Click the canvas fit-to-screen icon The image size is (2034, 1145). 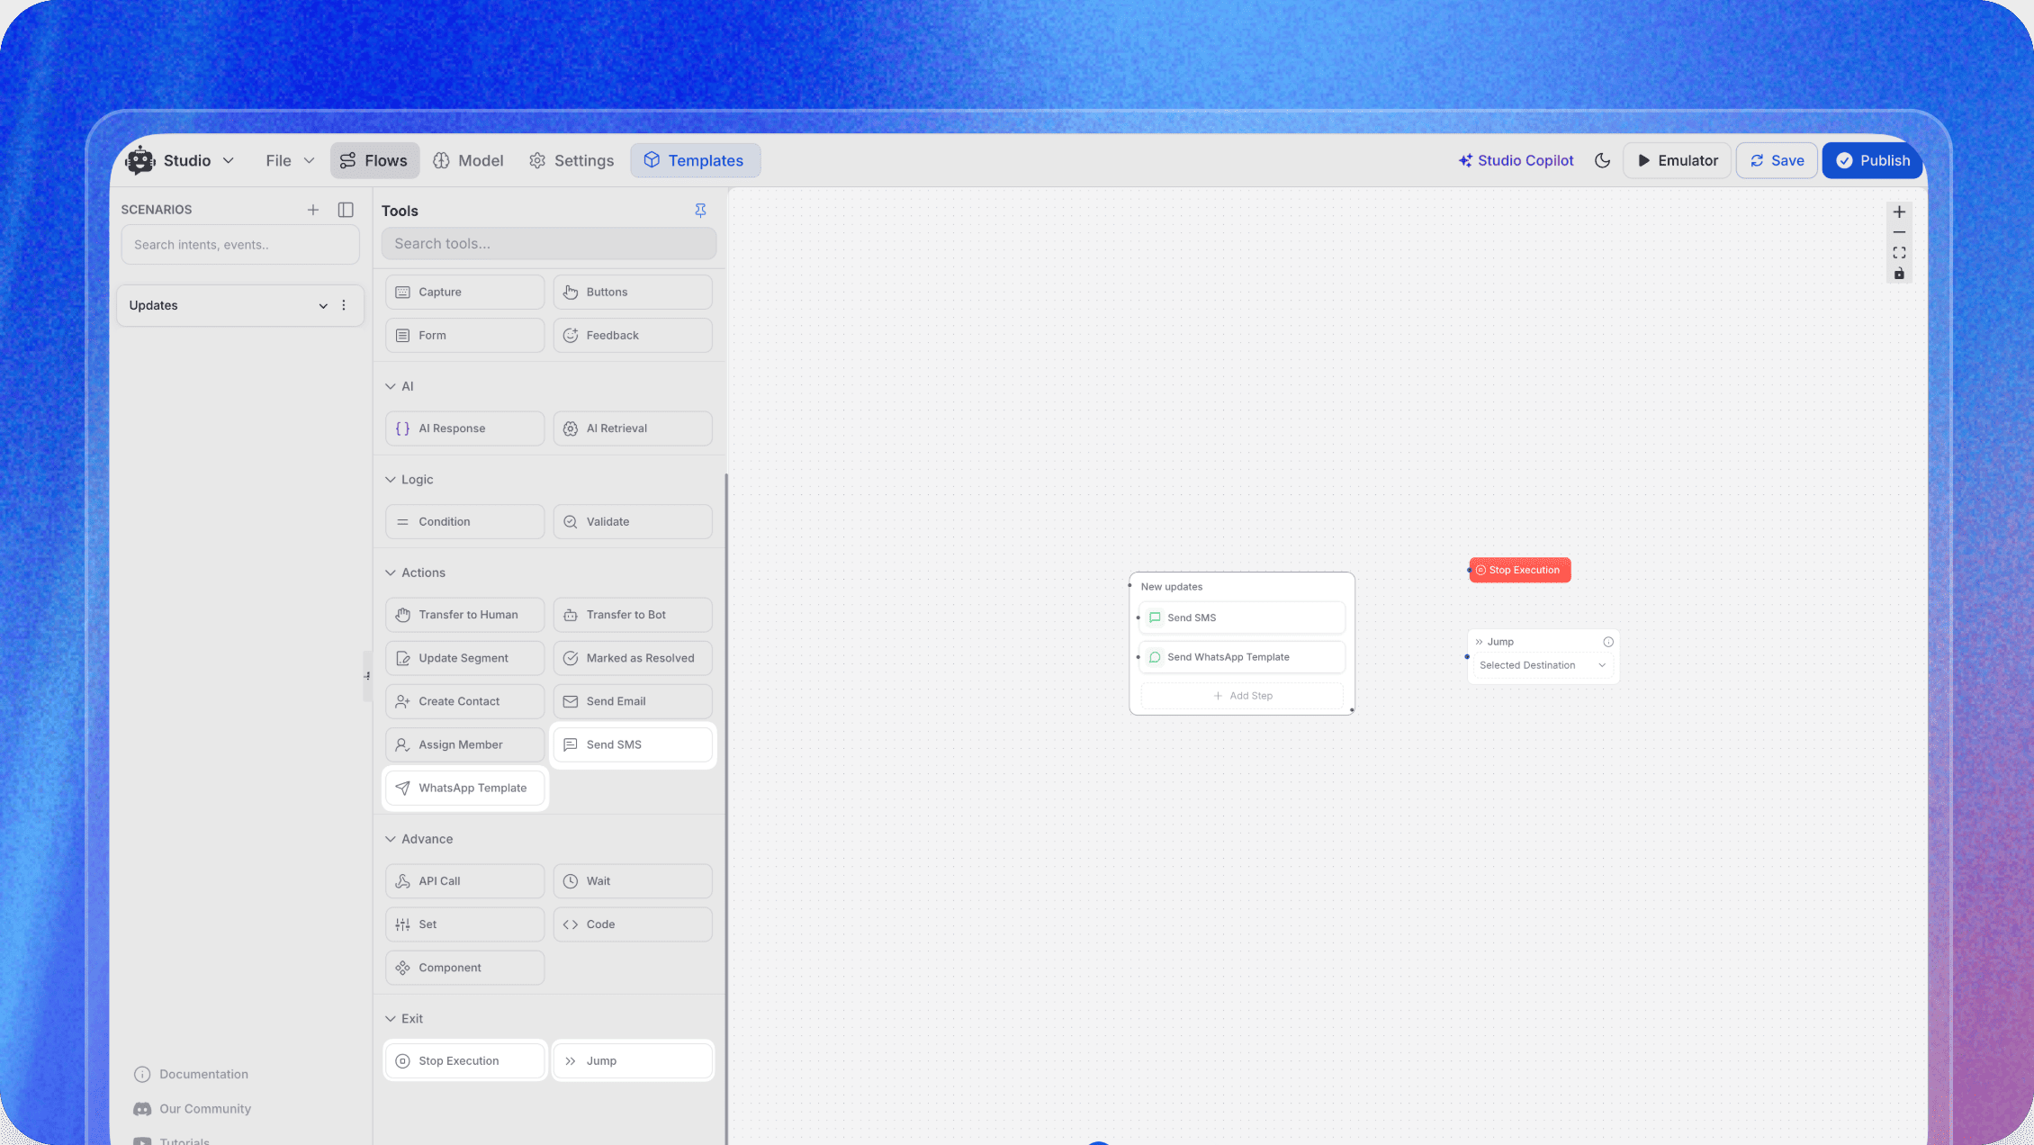pyautogui.click(x=1899, y=253)
